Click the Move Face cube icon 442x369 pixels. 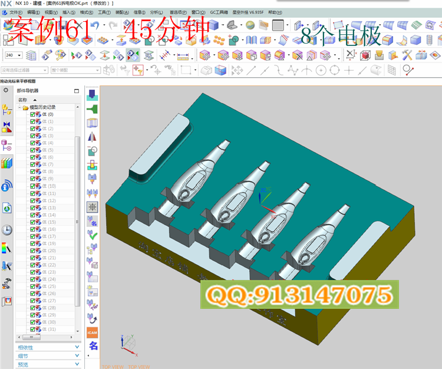point(204,55)
